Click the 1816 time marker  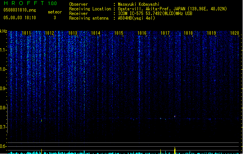coord(142,33)
